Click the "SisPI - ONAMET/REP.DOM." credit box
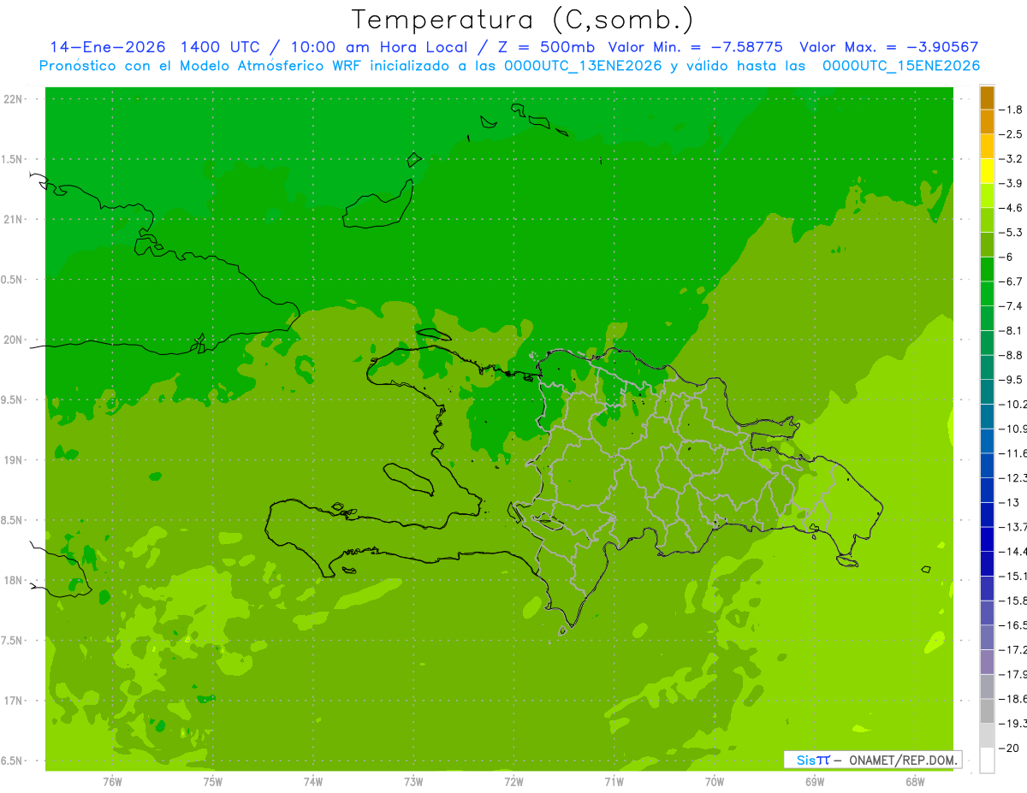The height and width of the screenshot is (793, 1027). (x=873, y=760)
